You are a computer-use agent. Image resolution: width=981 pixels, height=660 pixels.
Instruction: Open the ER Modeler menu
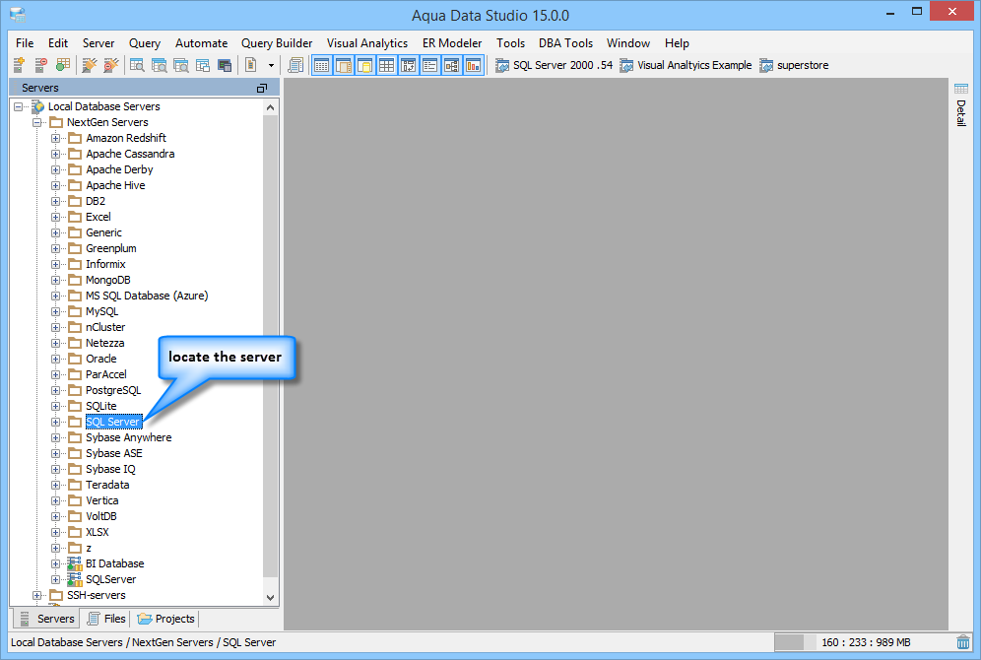(452, 43)
